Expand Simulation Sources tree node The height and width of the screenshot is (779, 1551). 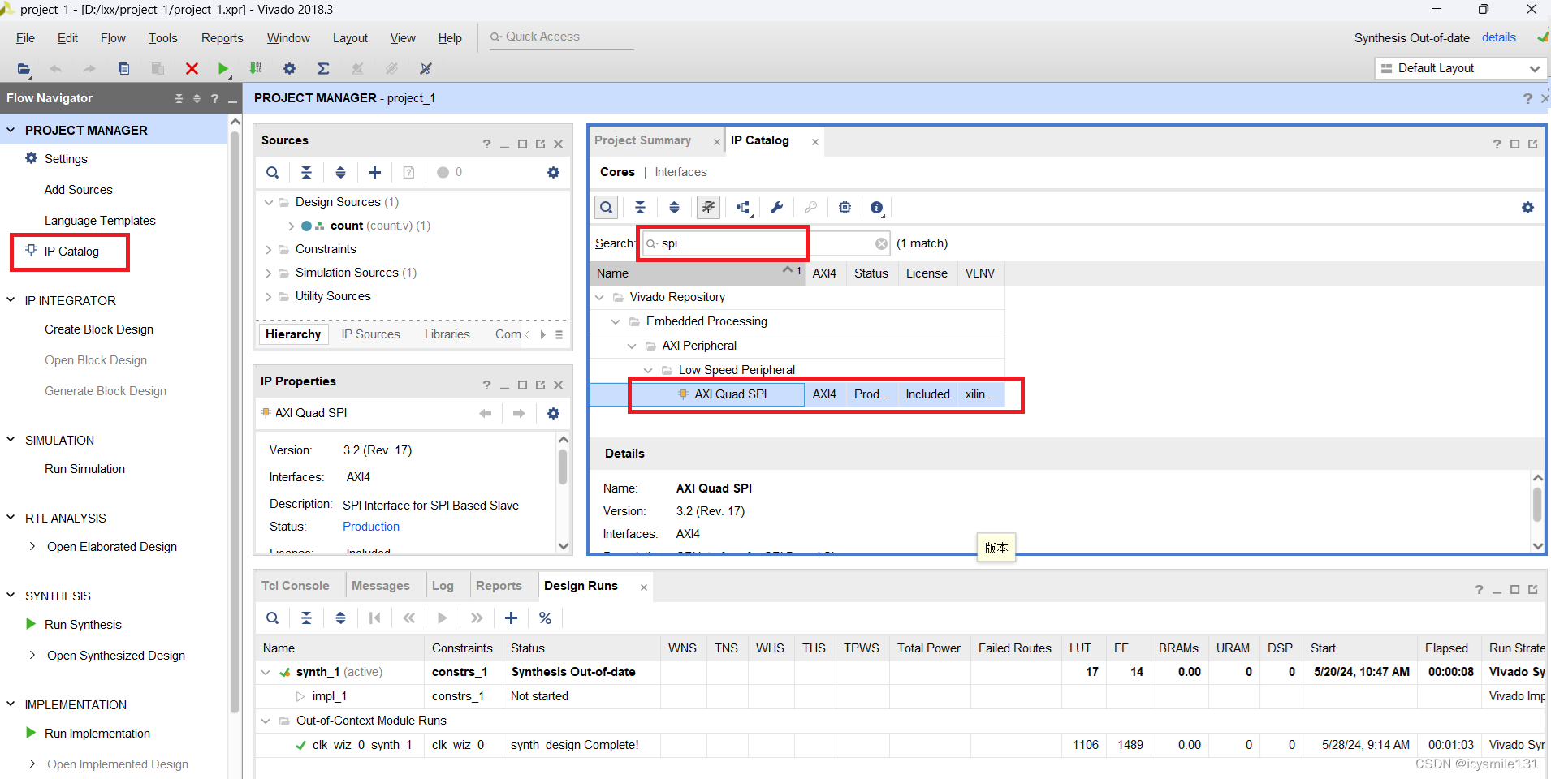[269, 273]
